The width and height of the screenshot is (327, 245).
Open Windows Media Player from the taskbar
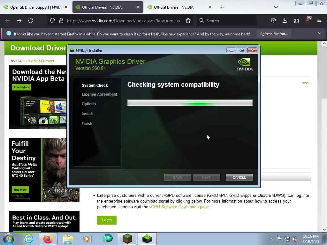tap(87, 239)
